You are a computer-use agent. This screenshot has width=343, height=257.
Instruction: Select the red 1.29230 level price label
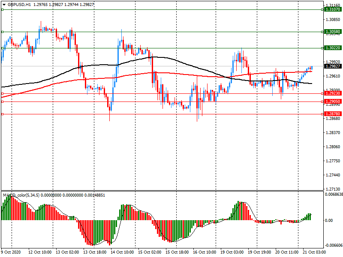pos(333,93)
